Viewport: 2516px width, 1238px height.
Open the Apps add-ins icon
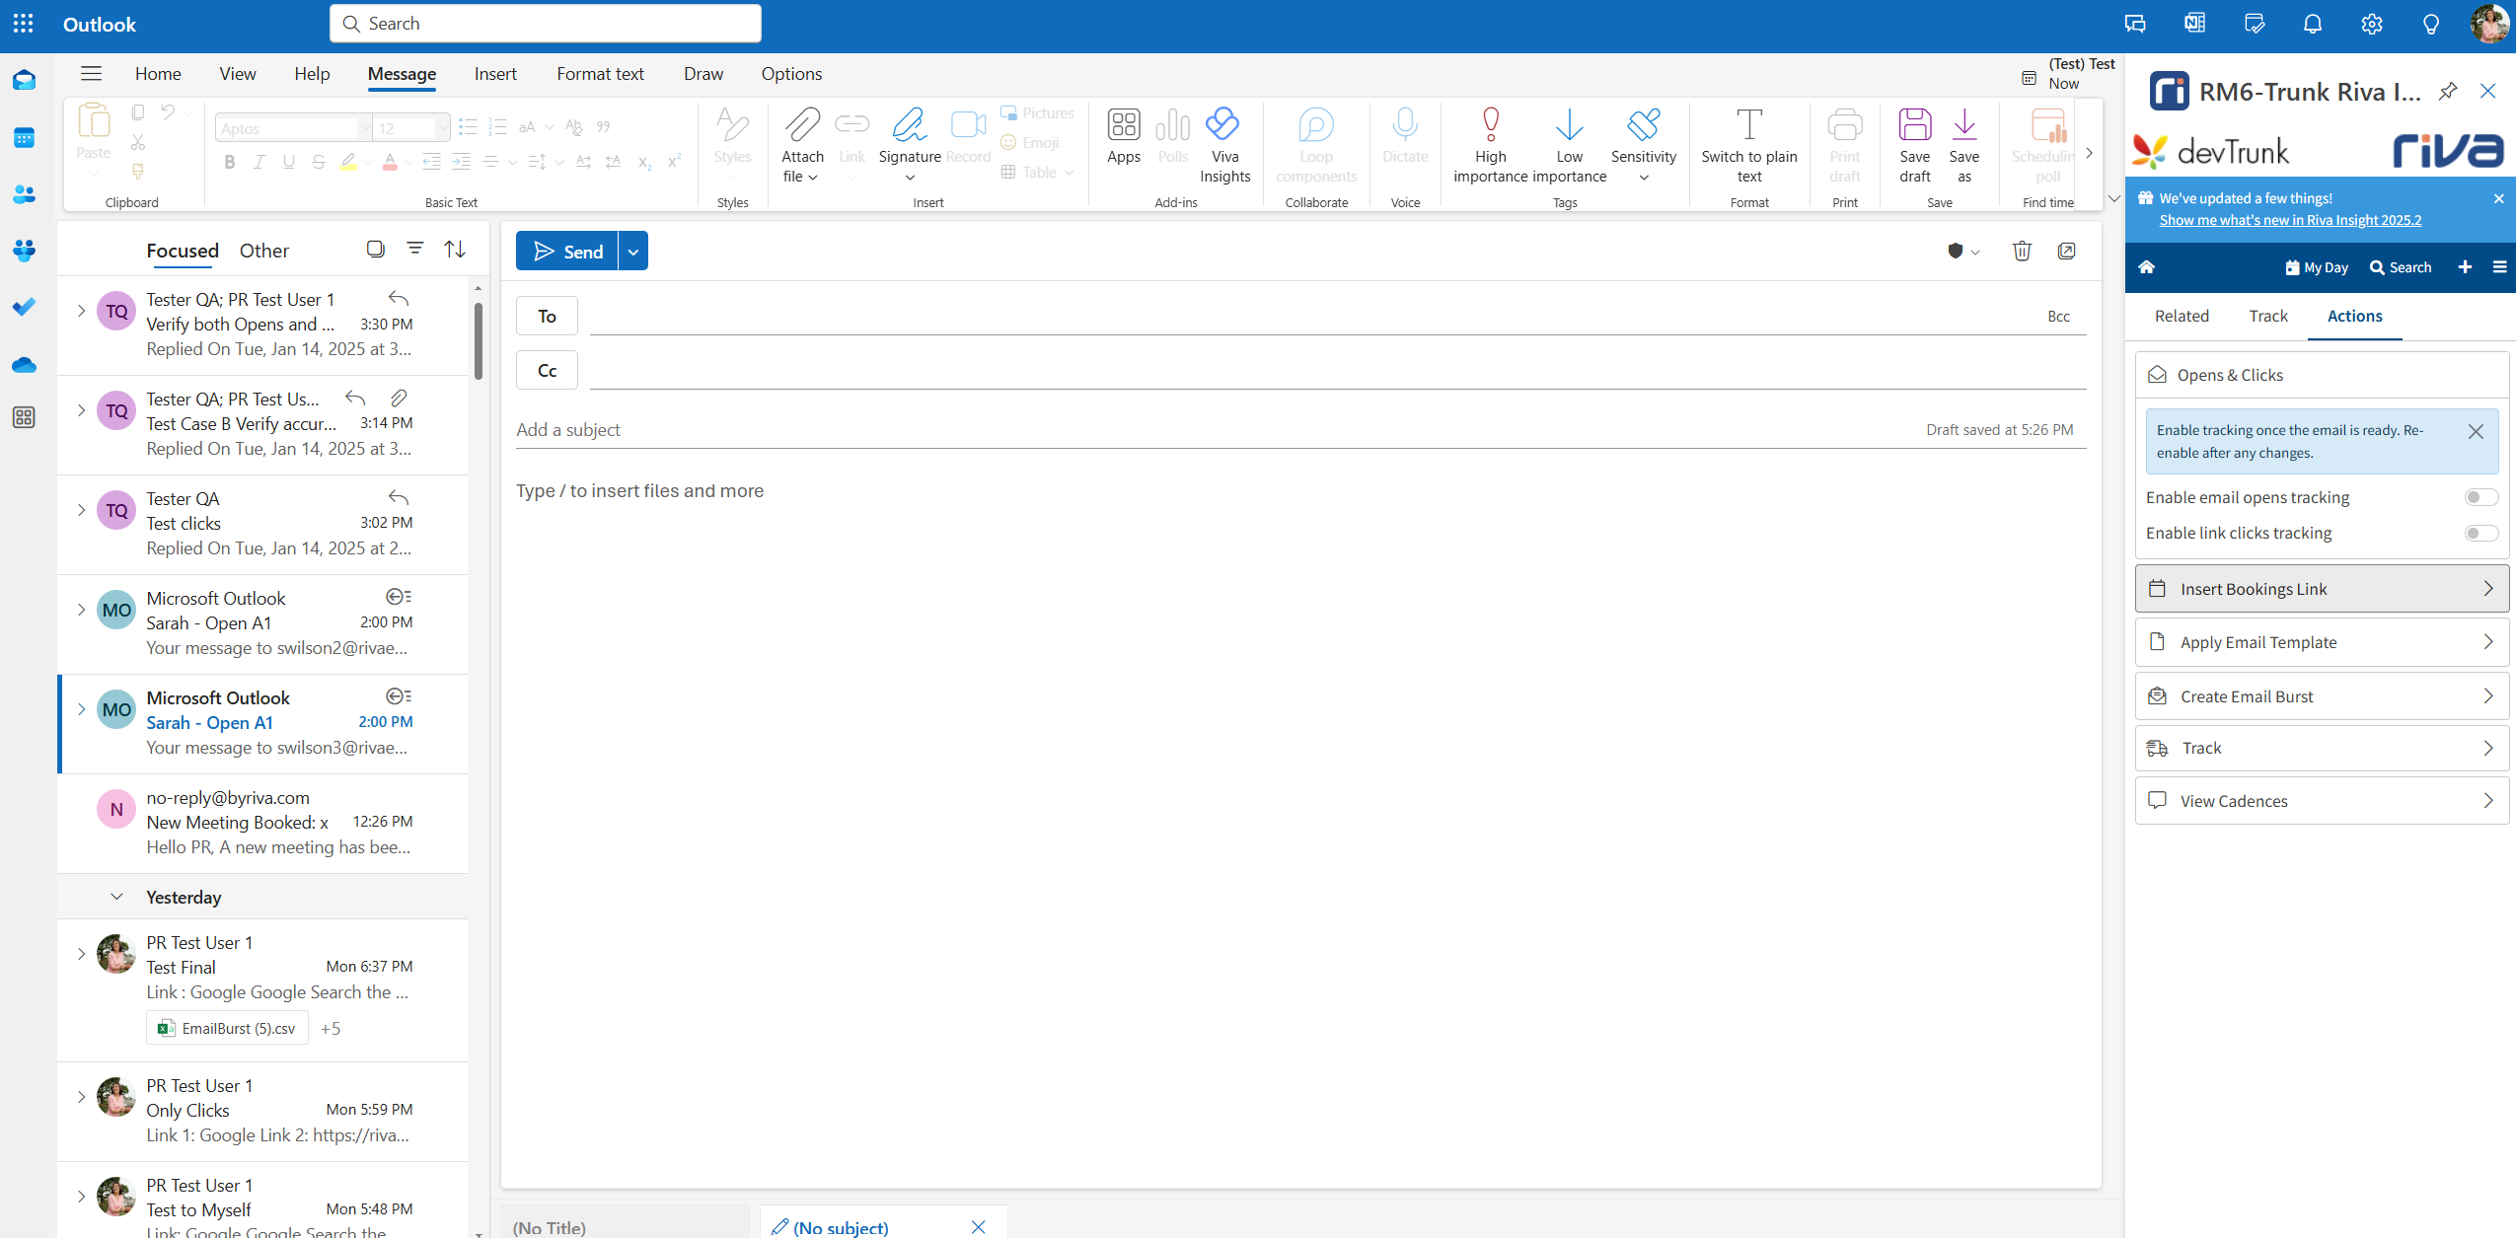1123,126
